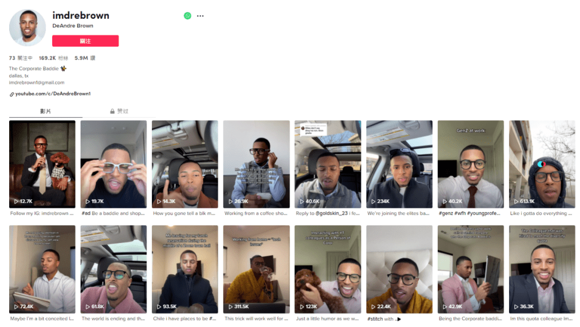
Task: Open 'GenZ at work' video thumbnail
Action: click(x=470, y=164)
